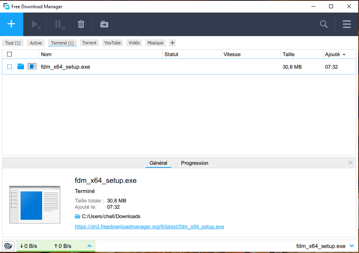Open YouTube filter tab
The height and width of the screenshot is (253, 359).
pyautogui.click(x=113, y=43)
